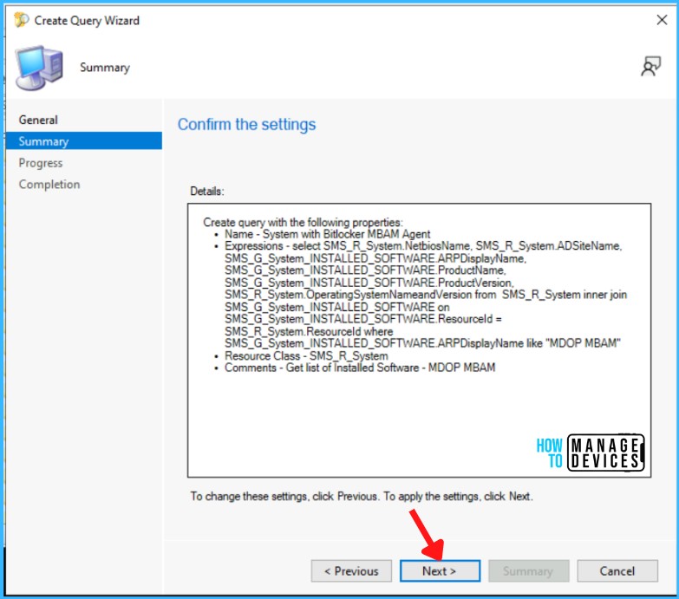Click the computer icon beside the Summary heading
Viewport: 679px width, 599px height.
pos(39,68)
